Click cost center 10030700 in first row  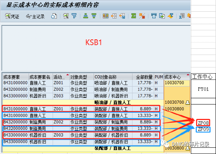pyautogui.click(x=177, y=83)
